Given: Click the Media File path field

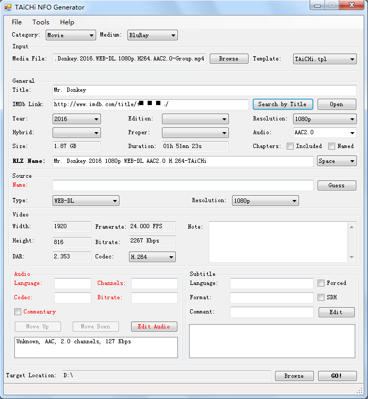Looking at the screenshot, I should pyautogui.click(x=129, y=59).
